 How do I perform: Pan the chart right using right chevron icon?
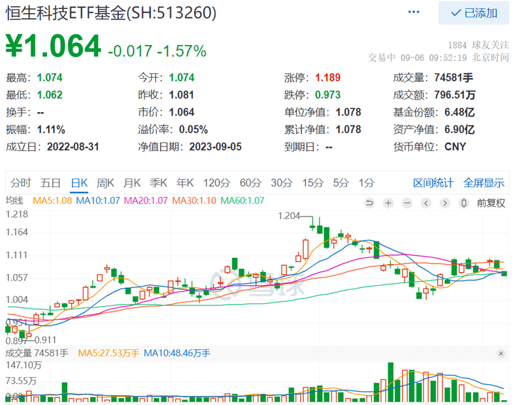[445, 203]
